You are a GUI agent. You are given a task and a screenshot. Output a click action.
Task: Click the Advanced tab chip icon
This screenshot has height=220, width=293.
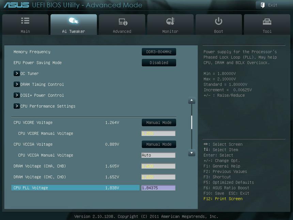pyautogui.click(x=122, y=22)
